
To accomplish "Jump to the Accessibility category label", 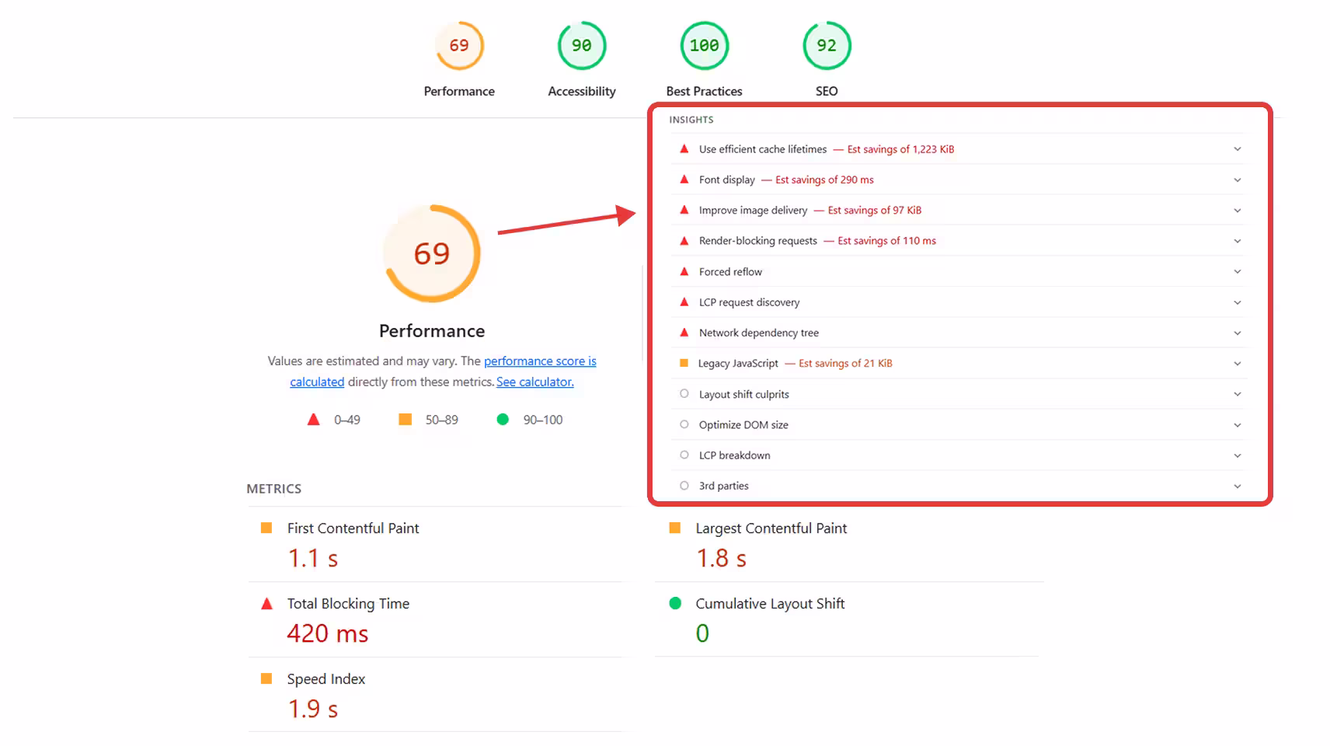I will click(582, 91).
